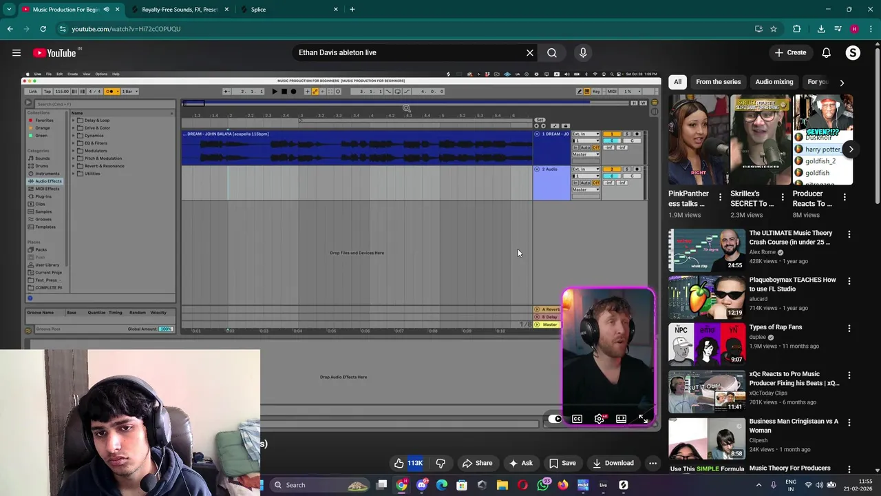This screenshot has height=496, width=881.
Task: Toggle the Ableton loop switch
Action: [x=398, y=91]
